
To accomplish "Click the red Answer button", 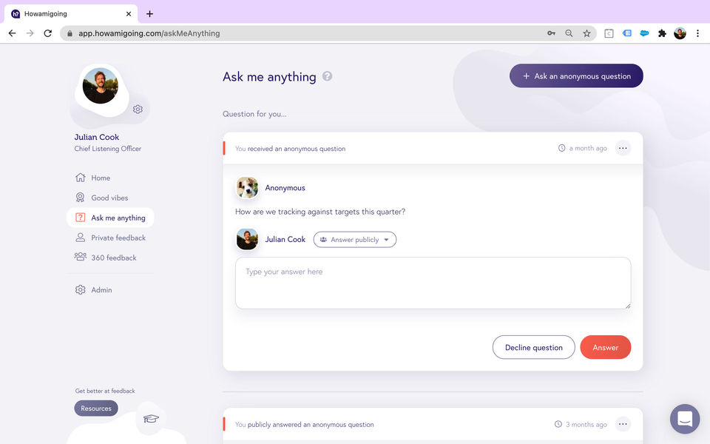I will click(x=606, y=347).
